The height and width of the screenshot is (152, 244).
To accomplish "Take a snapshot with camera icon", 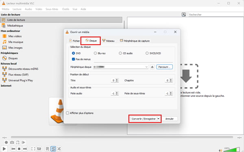I will pos(12,142).
